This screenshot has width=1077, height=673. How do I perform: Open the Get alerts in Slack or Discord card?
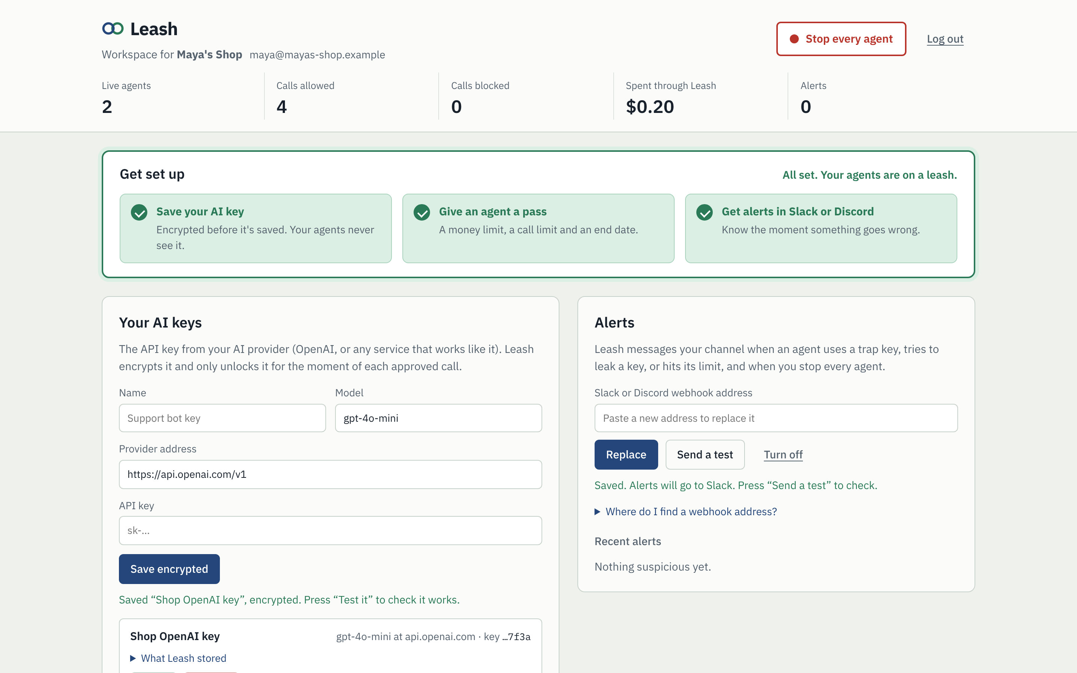click(821, 228)
